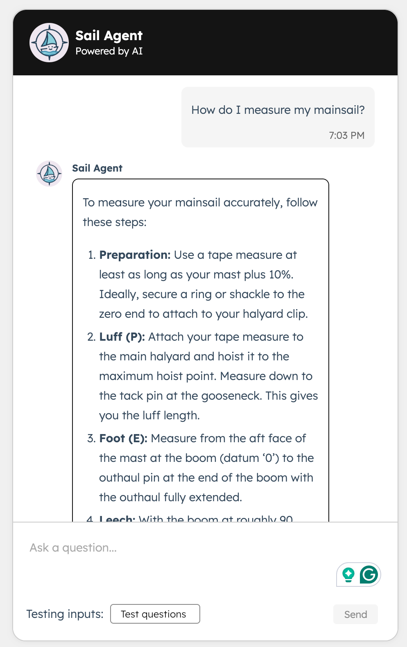Open Grammarly suggestions via the lightbulb icon
Screen dimensions: 407x647
point(348,575)
